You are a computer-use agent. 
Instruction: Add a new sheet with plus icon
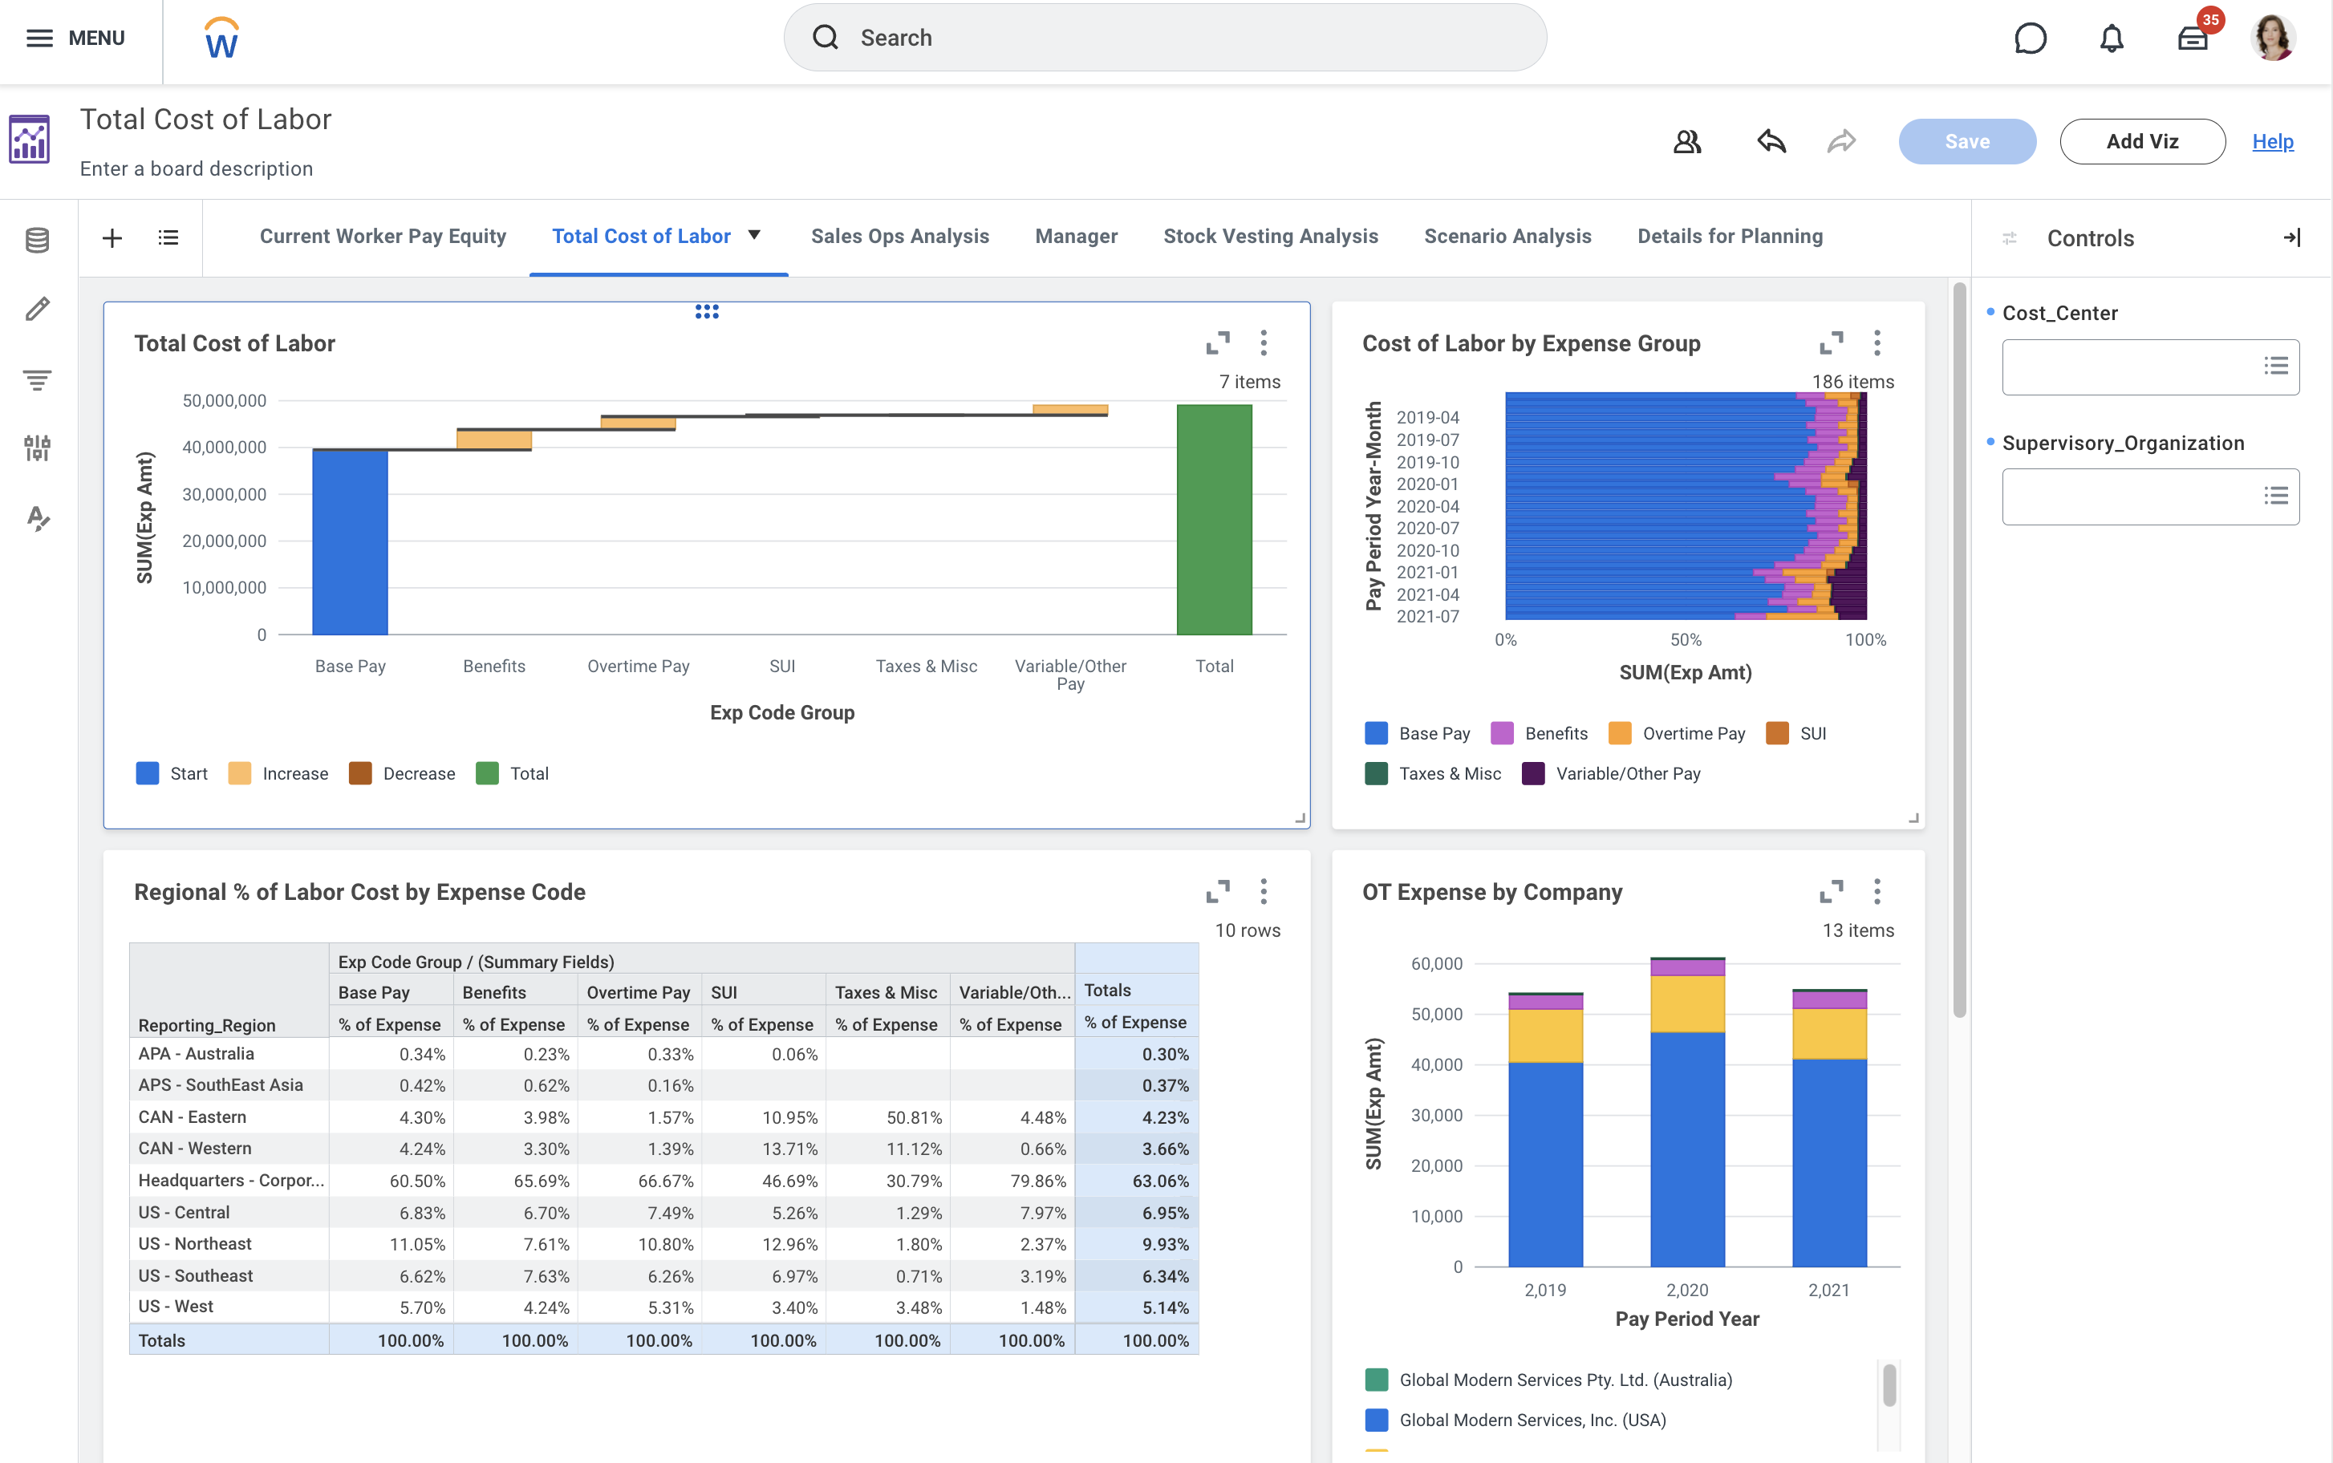112,238
